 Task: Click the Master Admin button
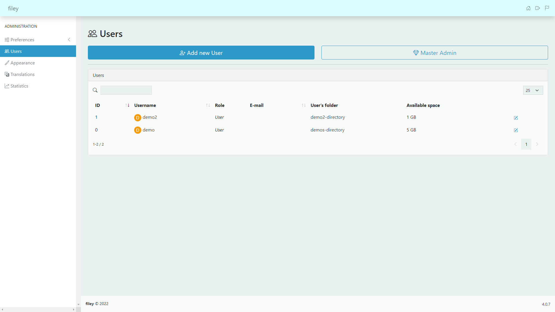coord(434,53)
